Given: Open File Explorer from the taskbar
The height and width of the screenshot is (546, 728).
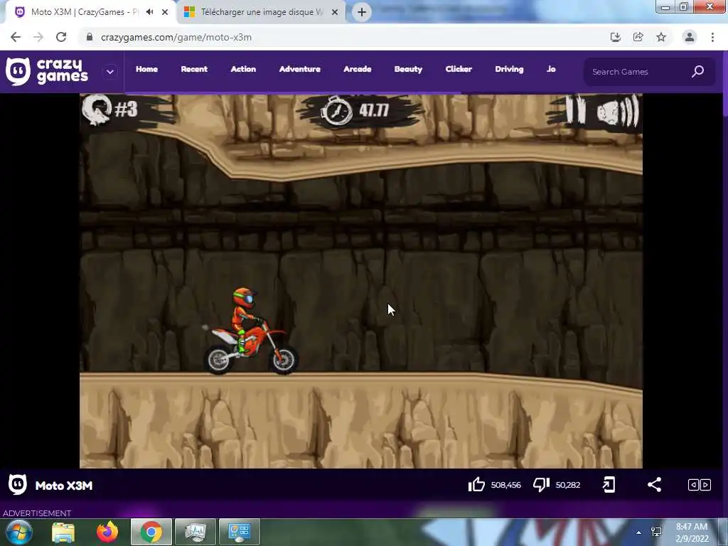Looking at the screenshot, I should [63, 532].
